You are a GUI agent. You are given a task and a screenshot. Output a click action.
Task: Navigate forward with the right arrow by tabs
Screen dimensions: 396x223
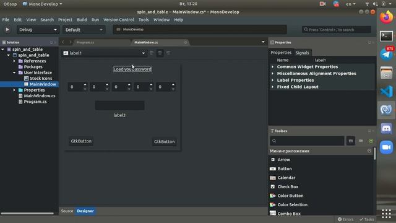click(71, 42)
